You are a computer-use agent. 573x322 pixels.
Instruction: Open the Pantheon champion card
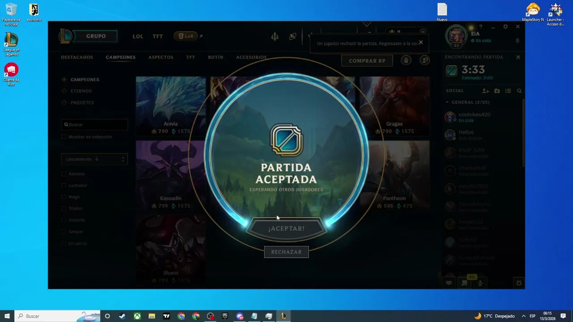pyautogui.click(x=394, y=176)
